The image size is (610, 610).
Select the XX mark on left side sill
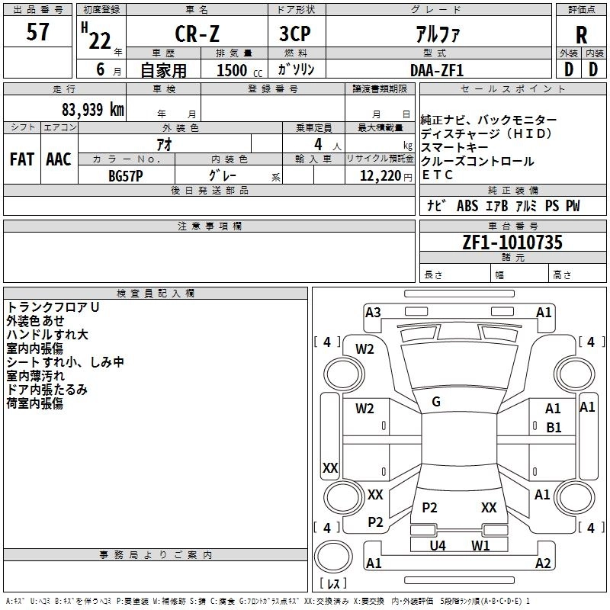coord(330,468)
